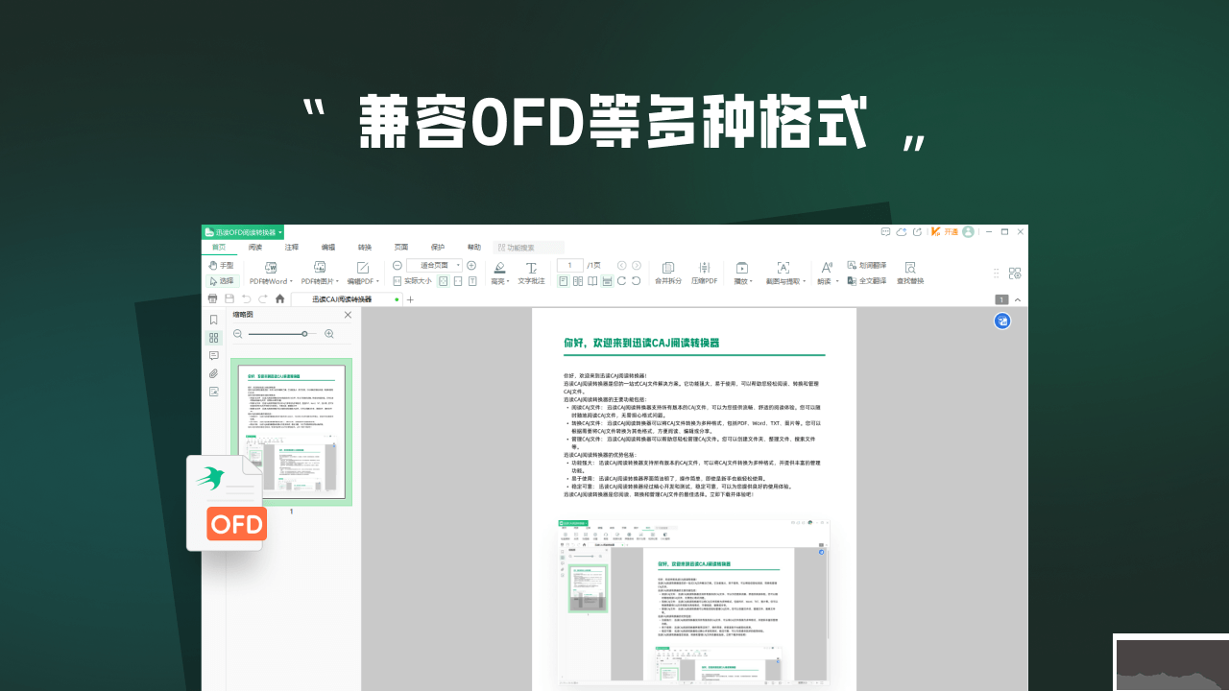The width and height of the screenshot is (1229, 691).
Task: Toggle the fit-width view icon
Action: tap(458, 281)
